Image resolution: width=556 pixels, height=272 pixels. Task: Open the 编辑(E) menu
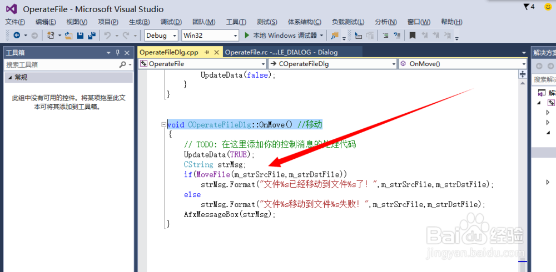46,22
